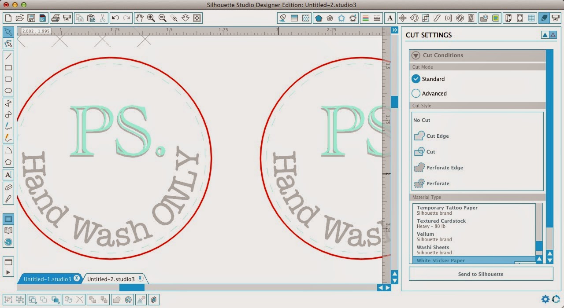This screenshot has width=564, height=308.
Task: Switch to the Untitled-1.studio3 tab
Action: coord(46,279)
